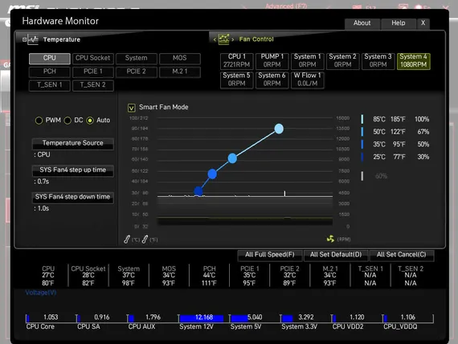Select the PUMP 1 fan header
458x344 pixels.
(x=272, y=61)
